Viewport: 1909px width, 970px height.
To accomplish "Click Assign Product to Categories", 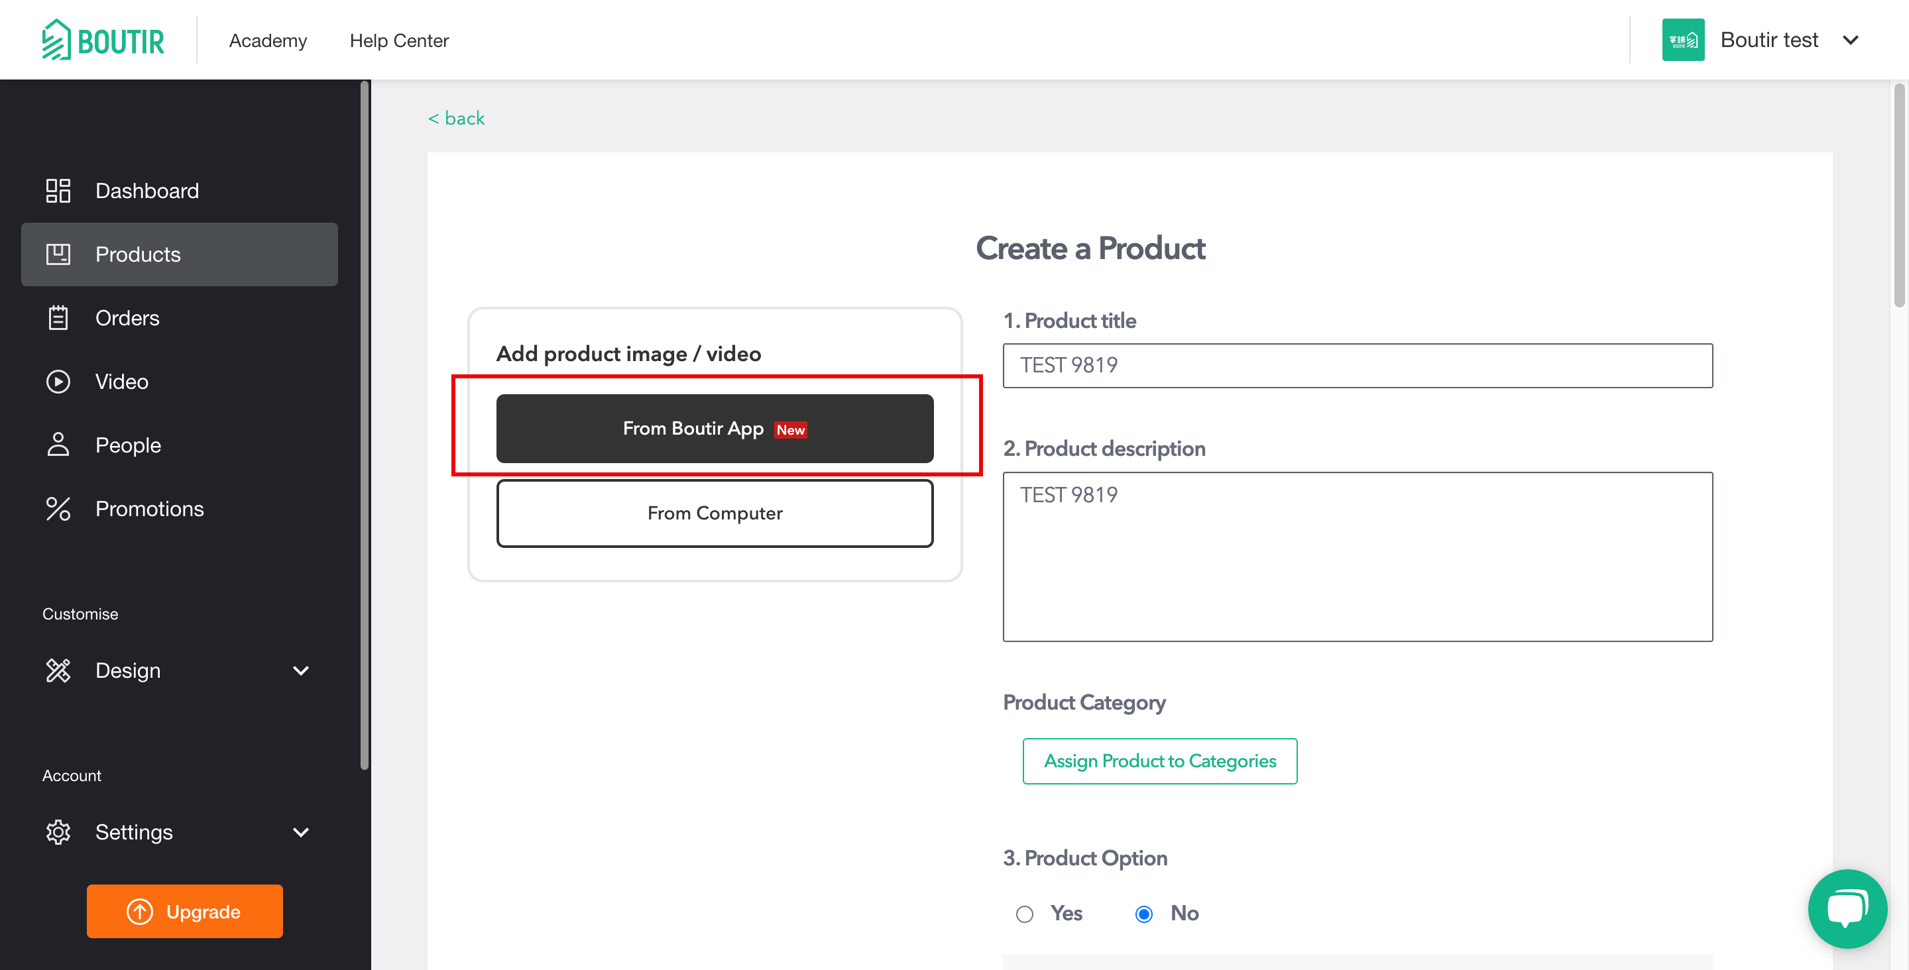I will click(x=1159, y=761).
